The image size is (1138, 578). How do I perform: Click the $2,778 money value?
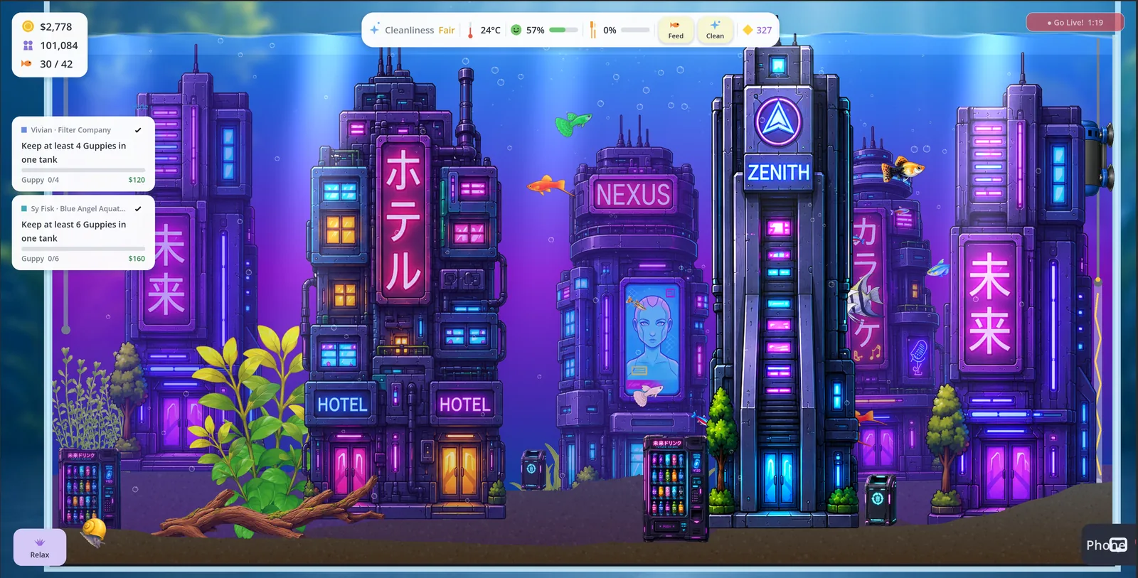coord(56,26)
